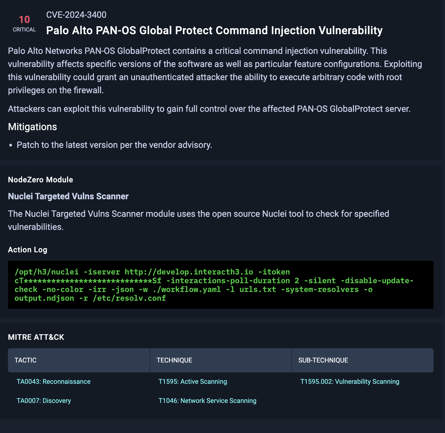Click the MITRE ATT&CK section heading
This screenshot has width=445, height=433.
(36, 337)
